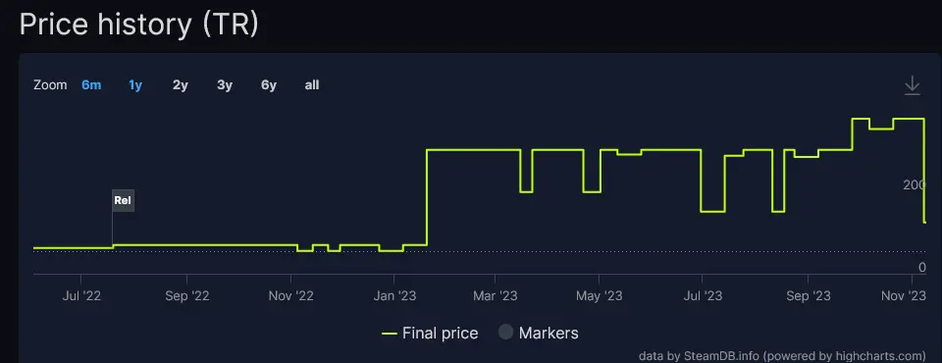Viewport: 942px width, 363px height.
Task: Click the Final price legend line icon
Action: click(390, 334)
